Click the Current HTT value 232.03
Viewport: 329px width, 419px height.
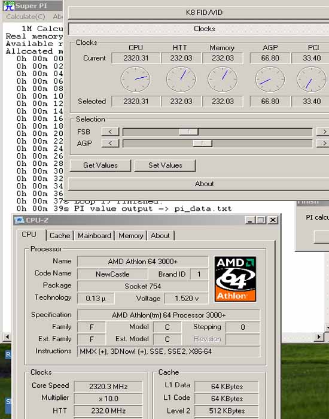181,58
